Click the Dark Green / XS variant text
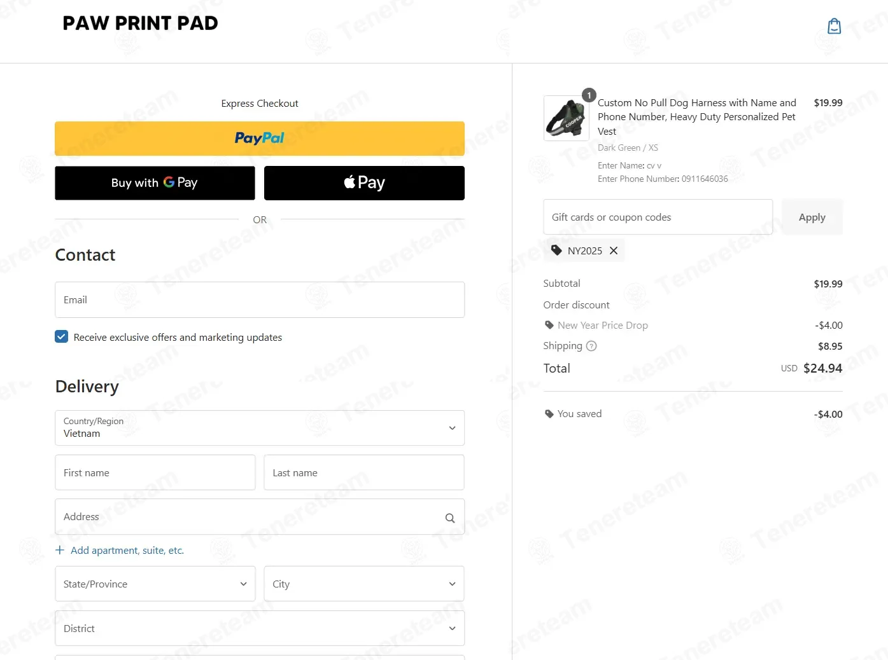Screen dimensions: 888x660 (628, 148)
